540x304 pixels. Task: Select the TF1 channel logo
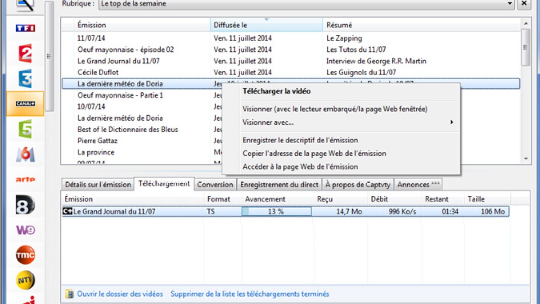tap(25, 28)
